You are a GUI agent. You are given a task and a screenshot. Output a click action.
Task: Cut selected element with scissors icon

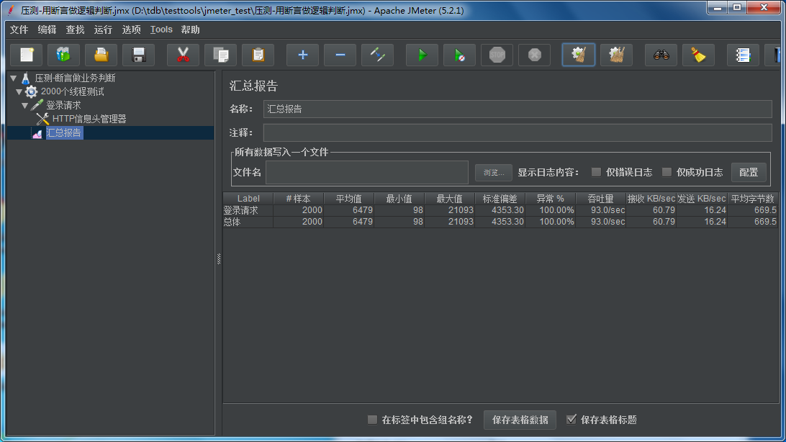tap(183, 55)
